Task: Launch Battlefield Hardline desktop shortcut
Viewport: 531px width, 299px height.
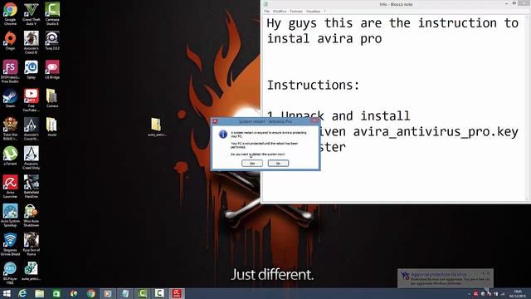Action: pyautogui.click(x=32, y=186)
